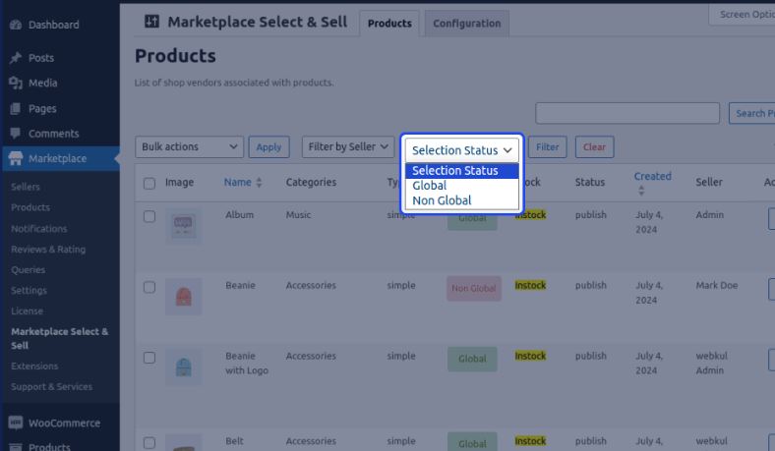The image size is (775, 451).
Task: Click the Media icon in sidebar
Action: click(x=16, y=83)
